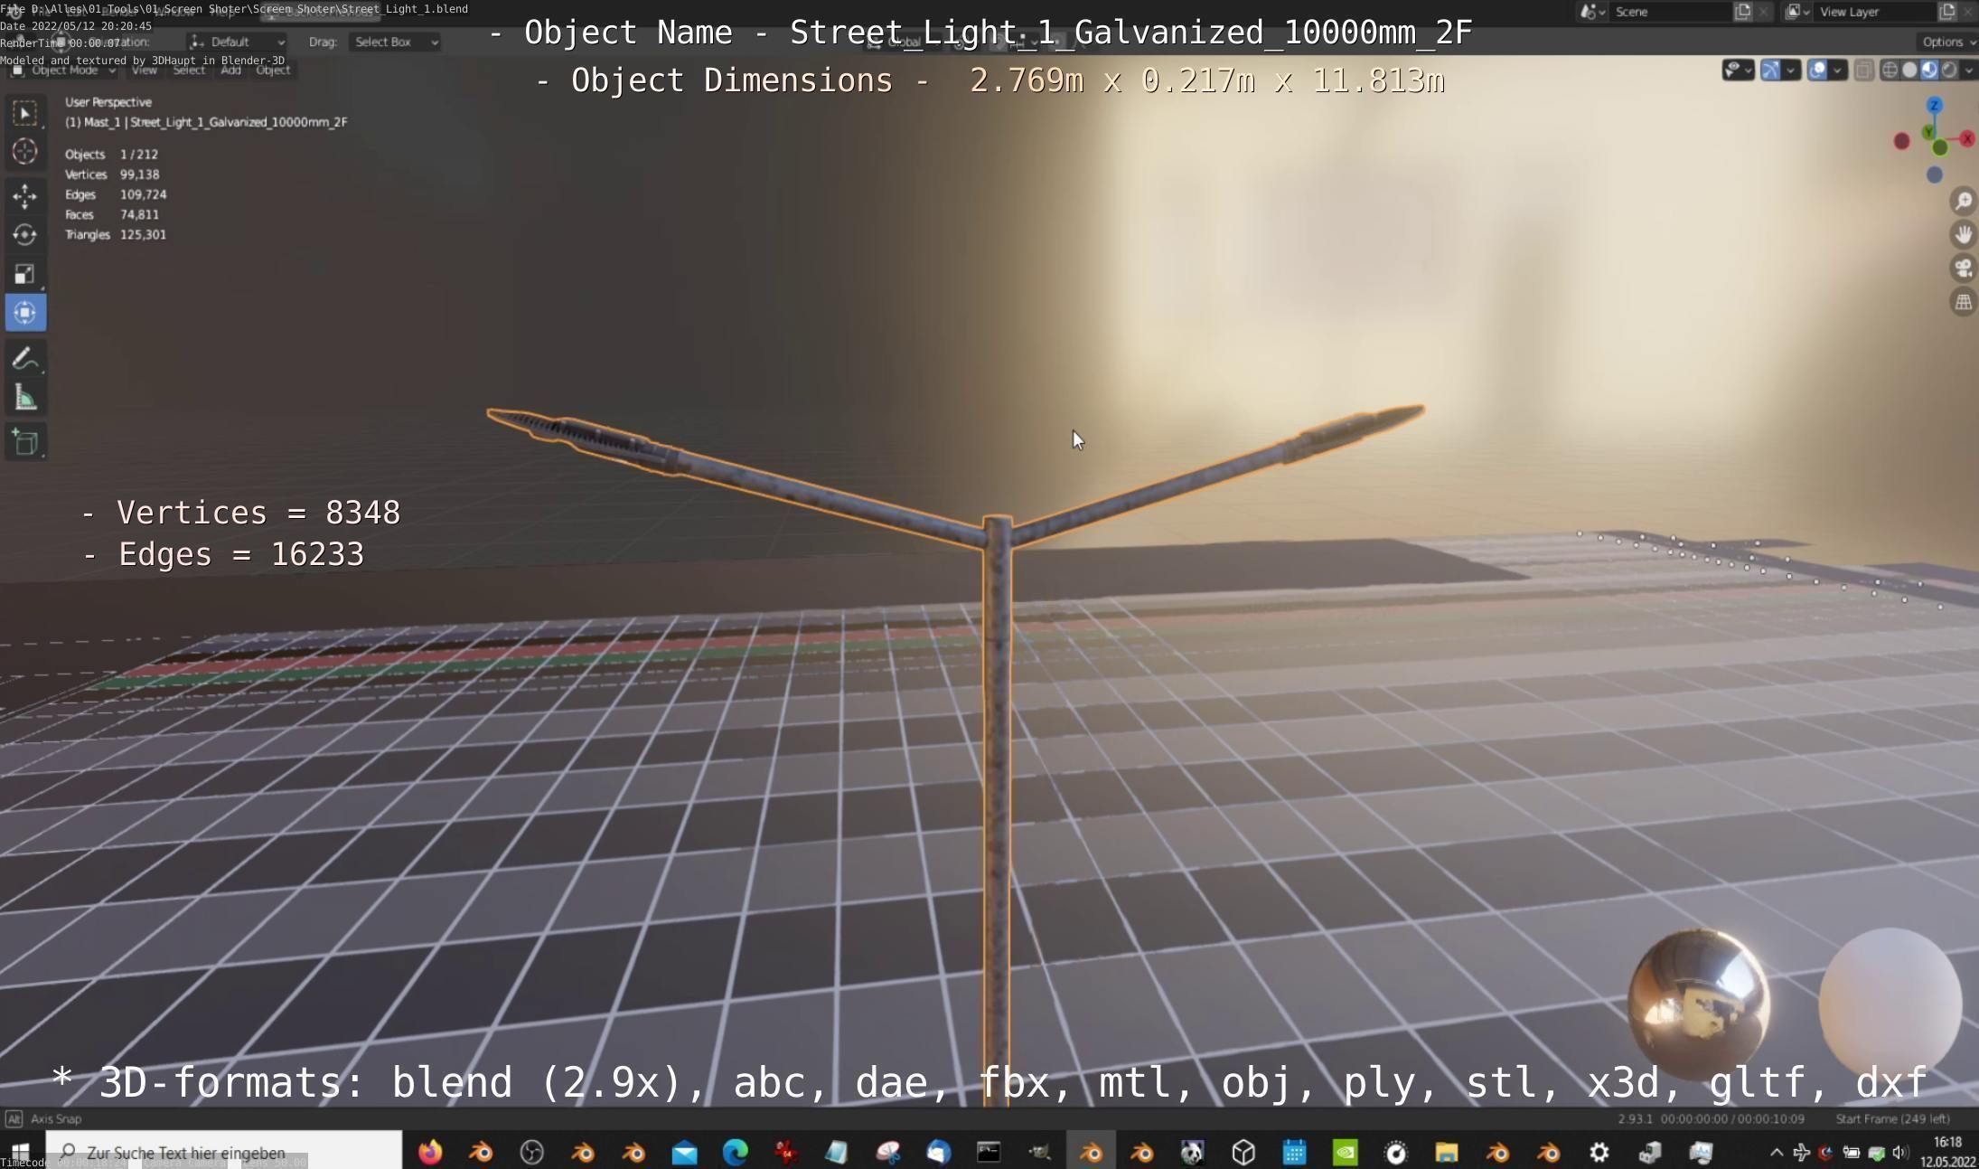This screenshot has height=1169, width=1979.
Task: Click the Axis Snap status text
Action: pos(56,1118)
